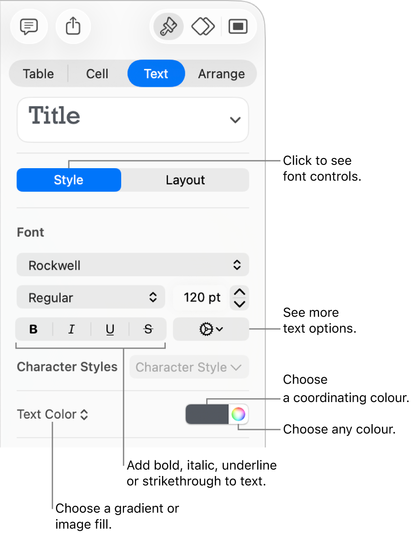Open the colour wheel picker icon
Viewport: 415px width, 533px height.
(x=238, y=414)
